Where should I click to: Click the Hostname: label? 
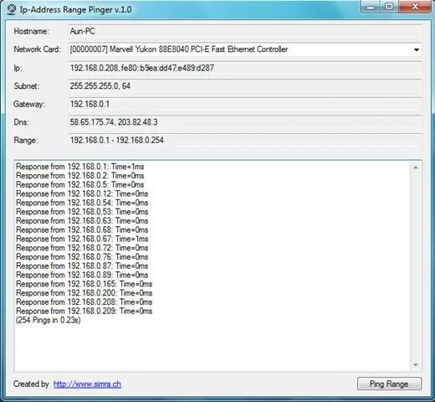point(31,31)
